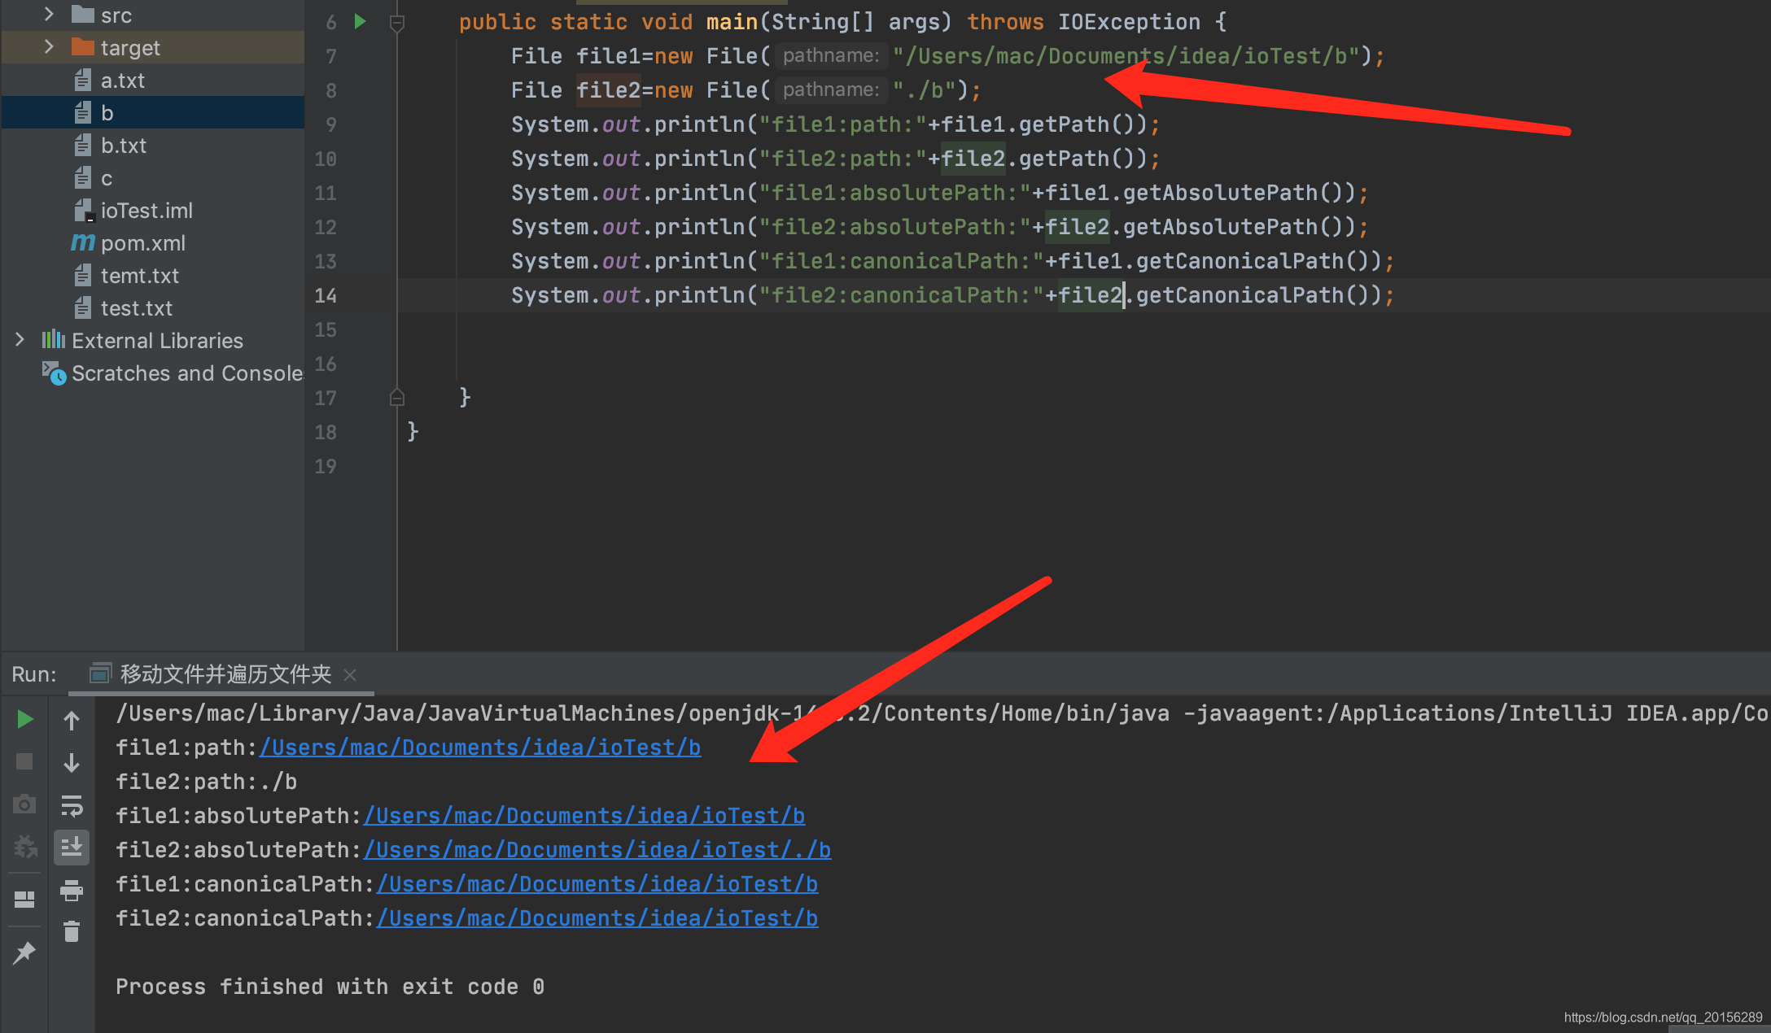
Task: Click the down the stack trace arrow
Action: [72, 762]
